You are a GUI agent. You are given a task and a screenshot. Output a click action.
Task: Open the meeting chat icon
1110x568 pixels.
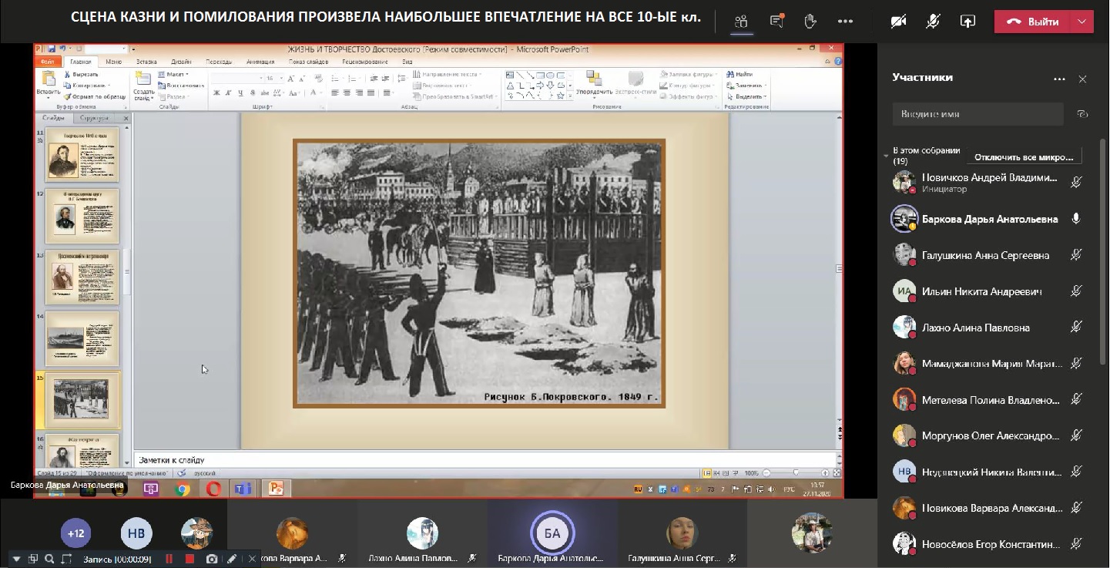pyautogui.click(x=776, y=22)
